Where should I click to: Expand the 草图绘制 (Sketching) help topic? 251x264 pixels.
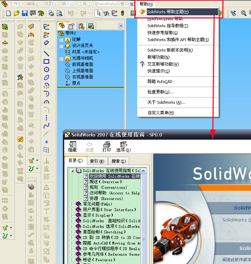click(72, 232)
